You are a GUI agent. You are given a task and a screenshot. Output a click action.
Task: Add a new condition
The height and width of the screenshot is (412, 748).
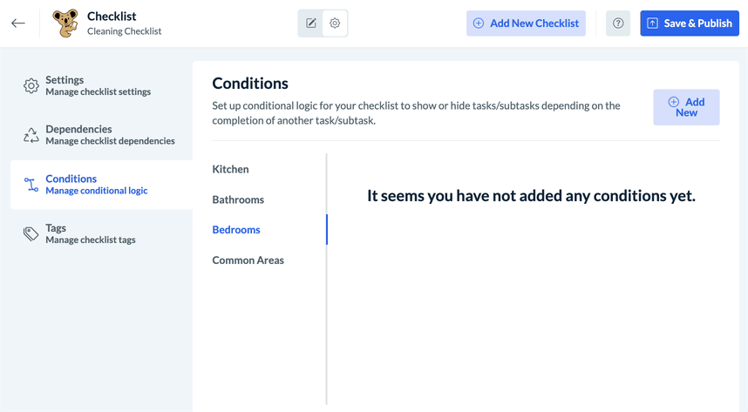pyautogui.click(x=686, y=107)
